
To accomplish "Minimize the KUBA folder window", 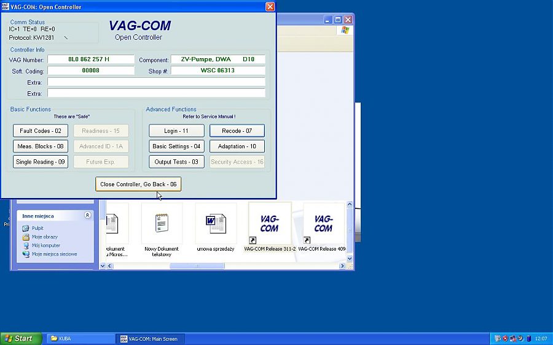I will (327, 20).
